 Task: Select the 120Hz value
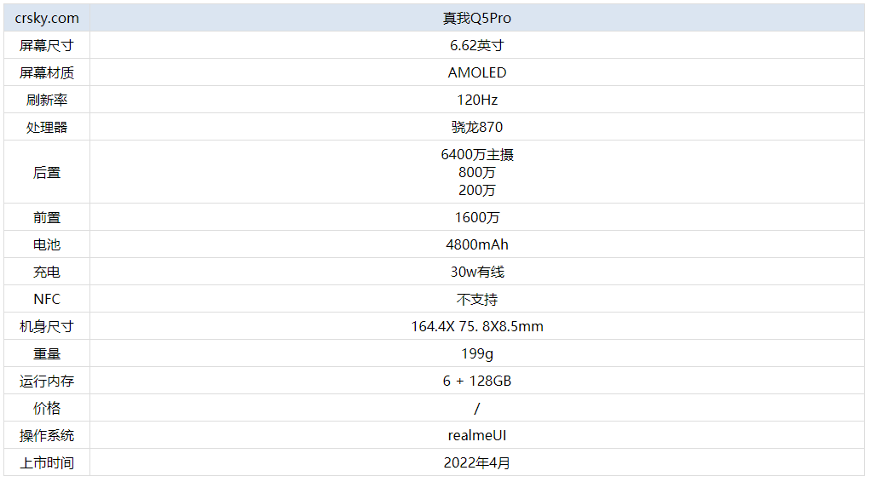pos(476,100)
